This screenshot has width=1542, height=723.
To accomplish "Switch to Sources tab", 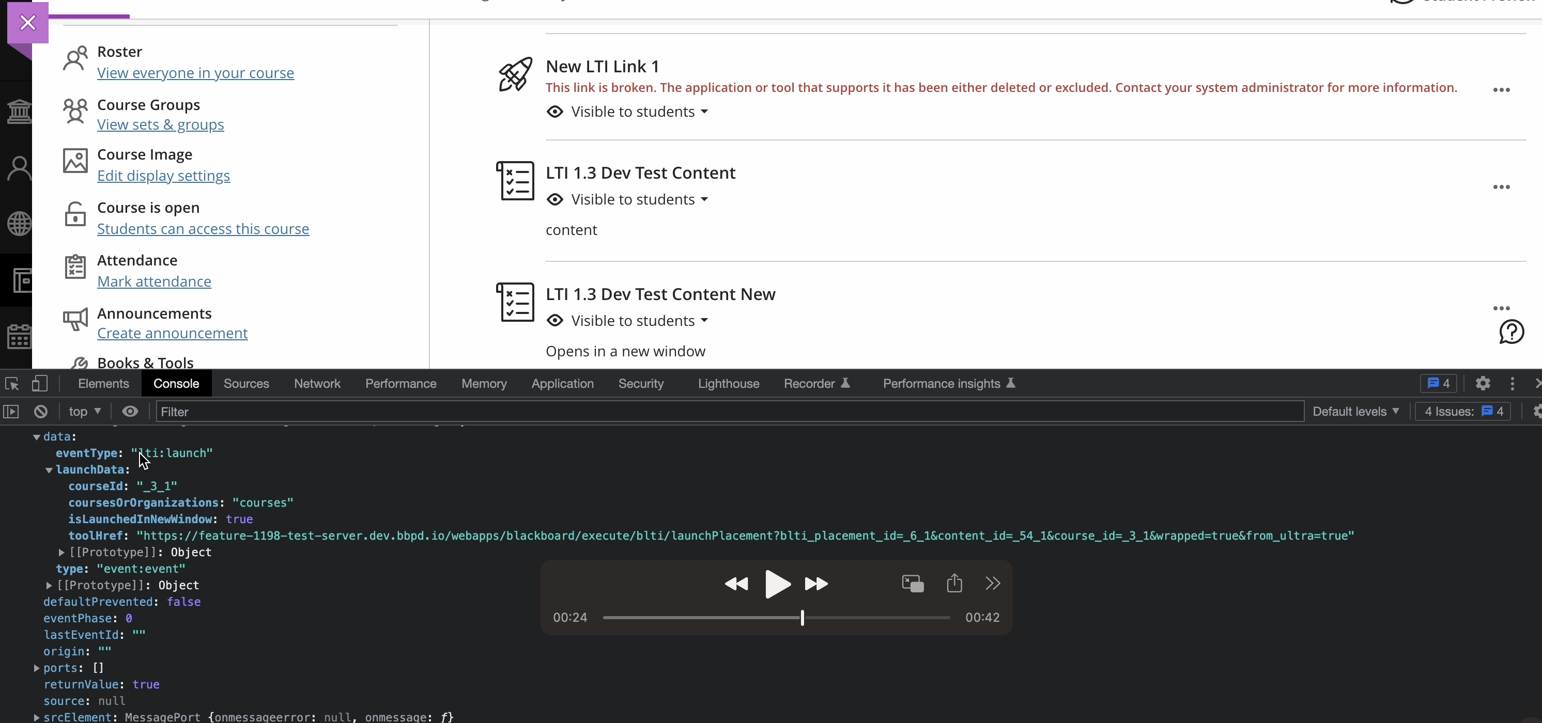I will 246,383.
